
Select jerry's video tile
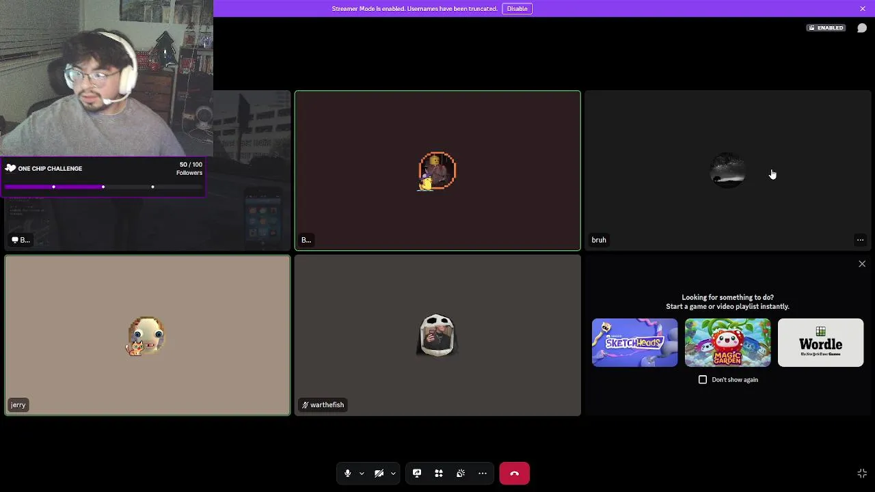148,336
